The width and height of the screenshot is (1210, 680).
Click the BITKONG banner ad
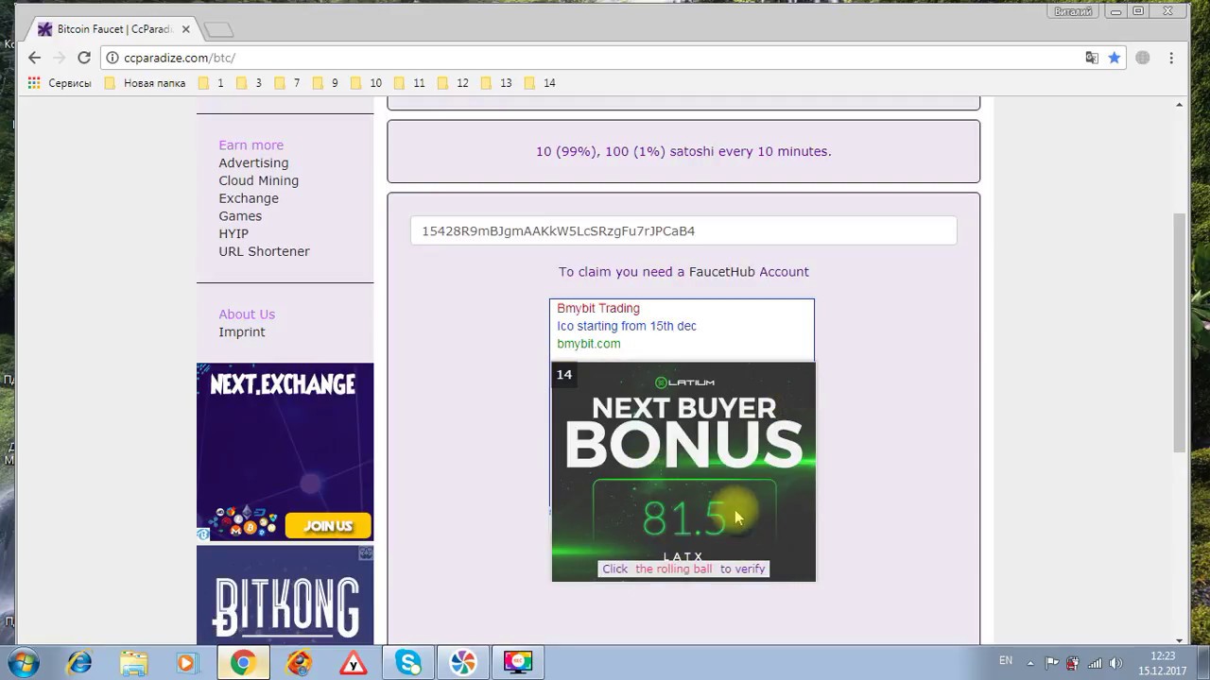coord(285,595)
